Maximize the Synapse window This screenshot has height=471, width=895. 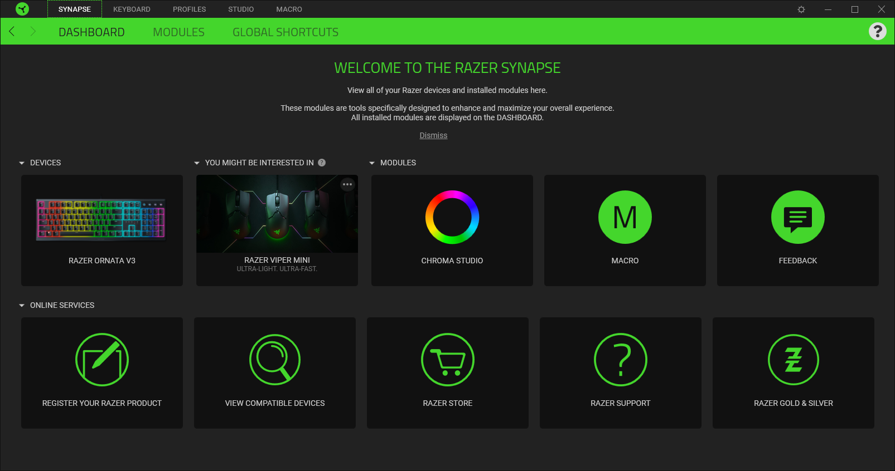(855, 9)
